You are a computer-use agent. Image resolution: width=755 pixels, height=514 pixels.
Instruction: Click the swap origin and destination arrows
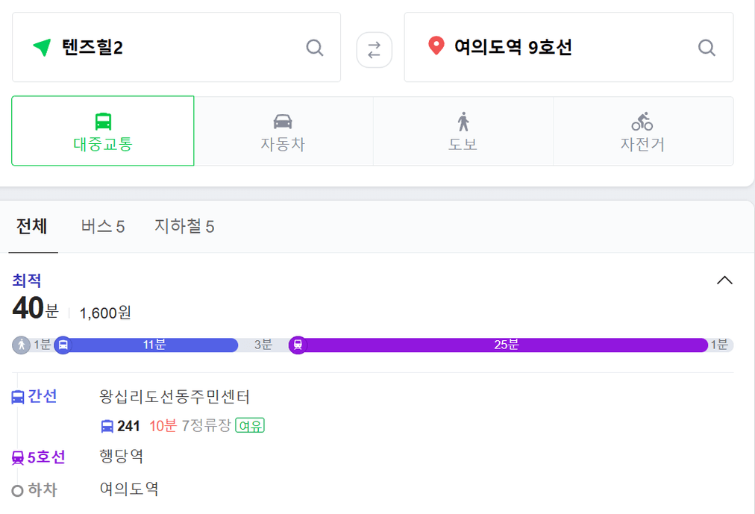(x=374, y=50)
